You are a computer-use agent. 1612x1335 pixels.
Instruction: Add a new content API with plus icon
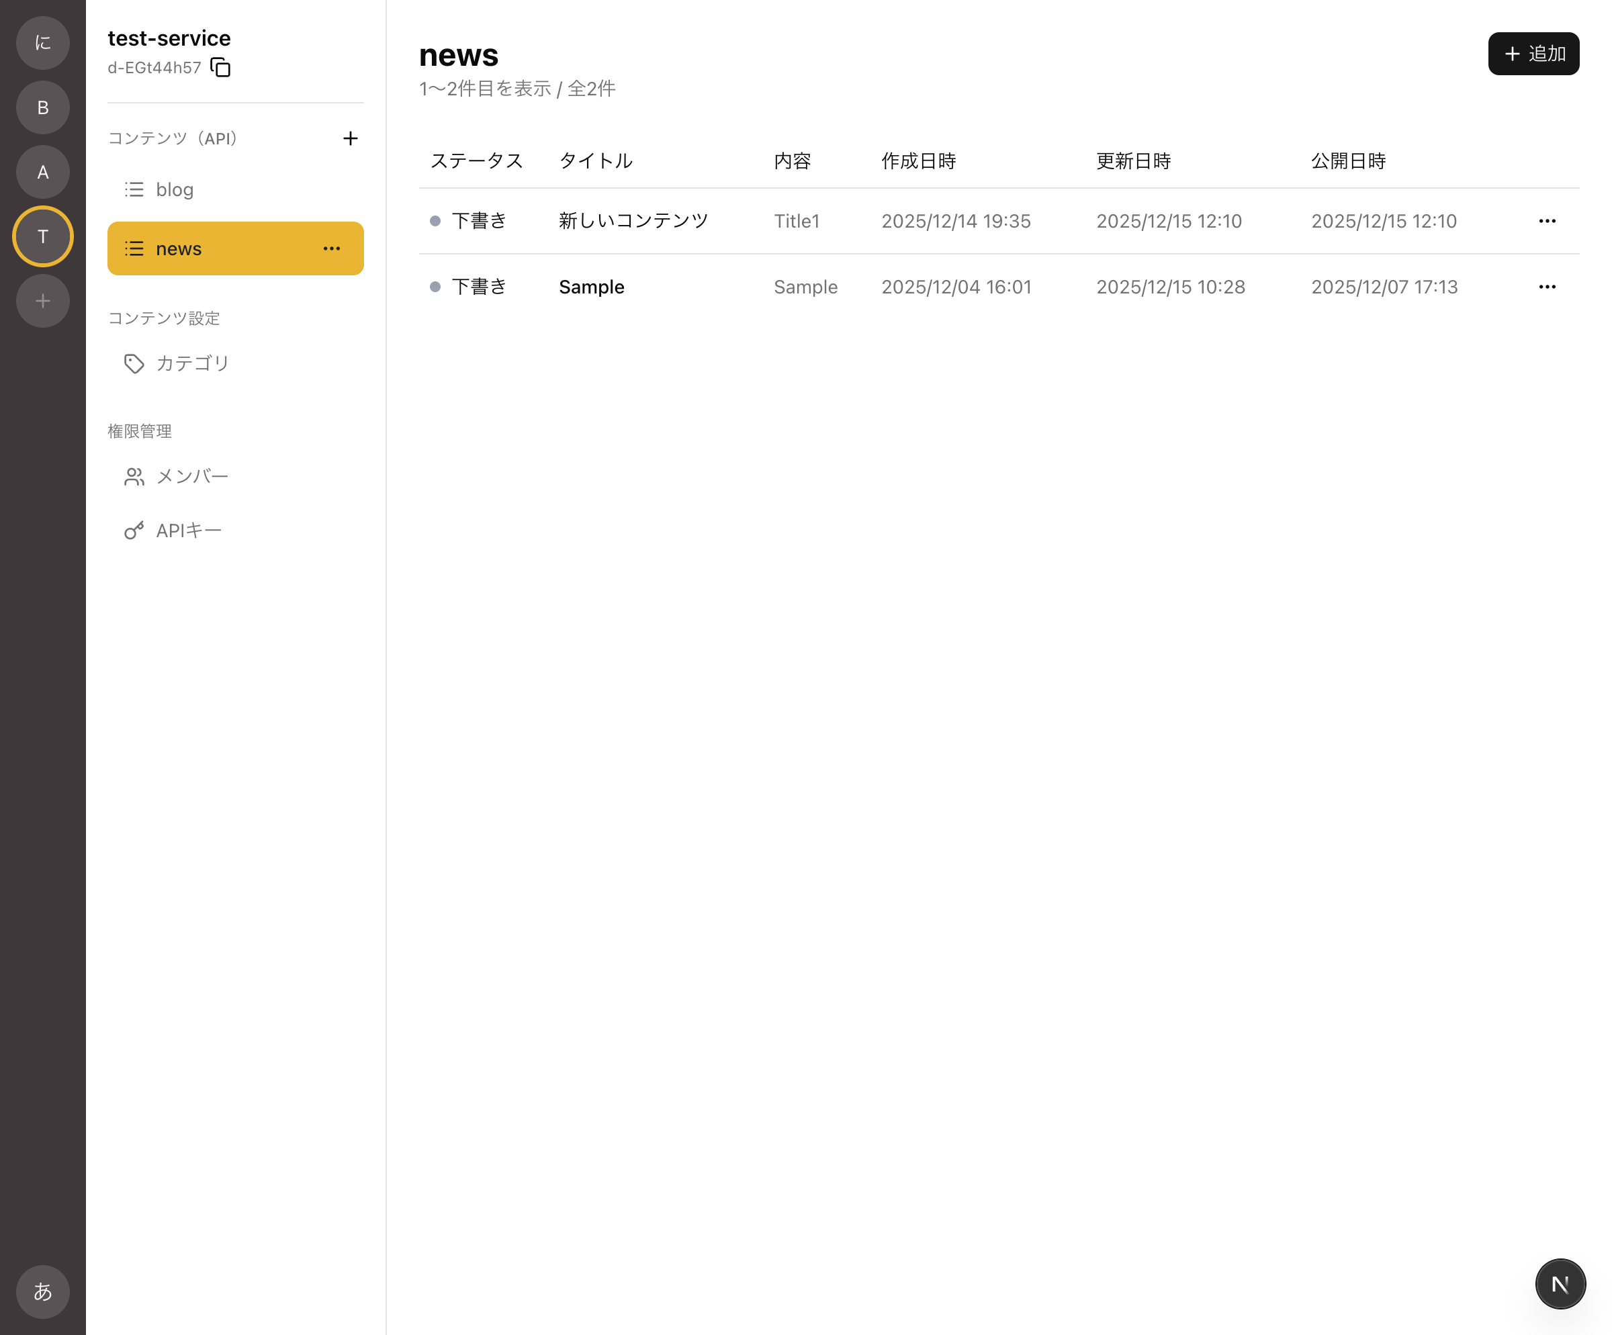350,138
